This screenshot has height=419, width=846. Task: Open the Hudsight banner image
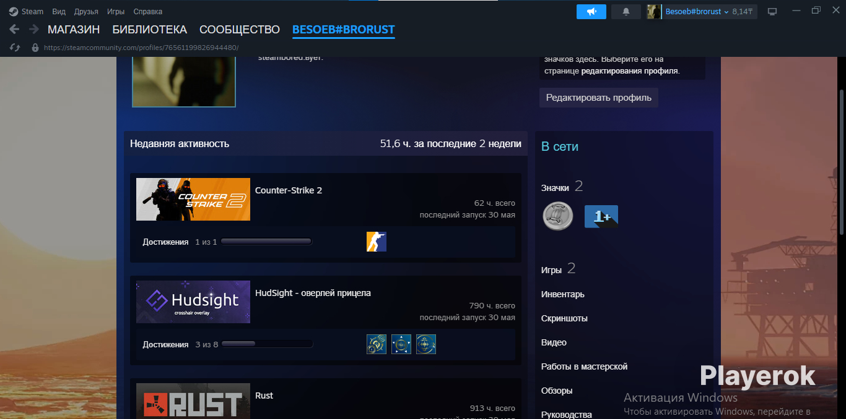(x=193, y=302)
